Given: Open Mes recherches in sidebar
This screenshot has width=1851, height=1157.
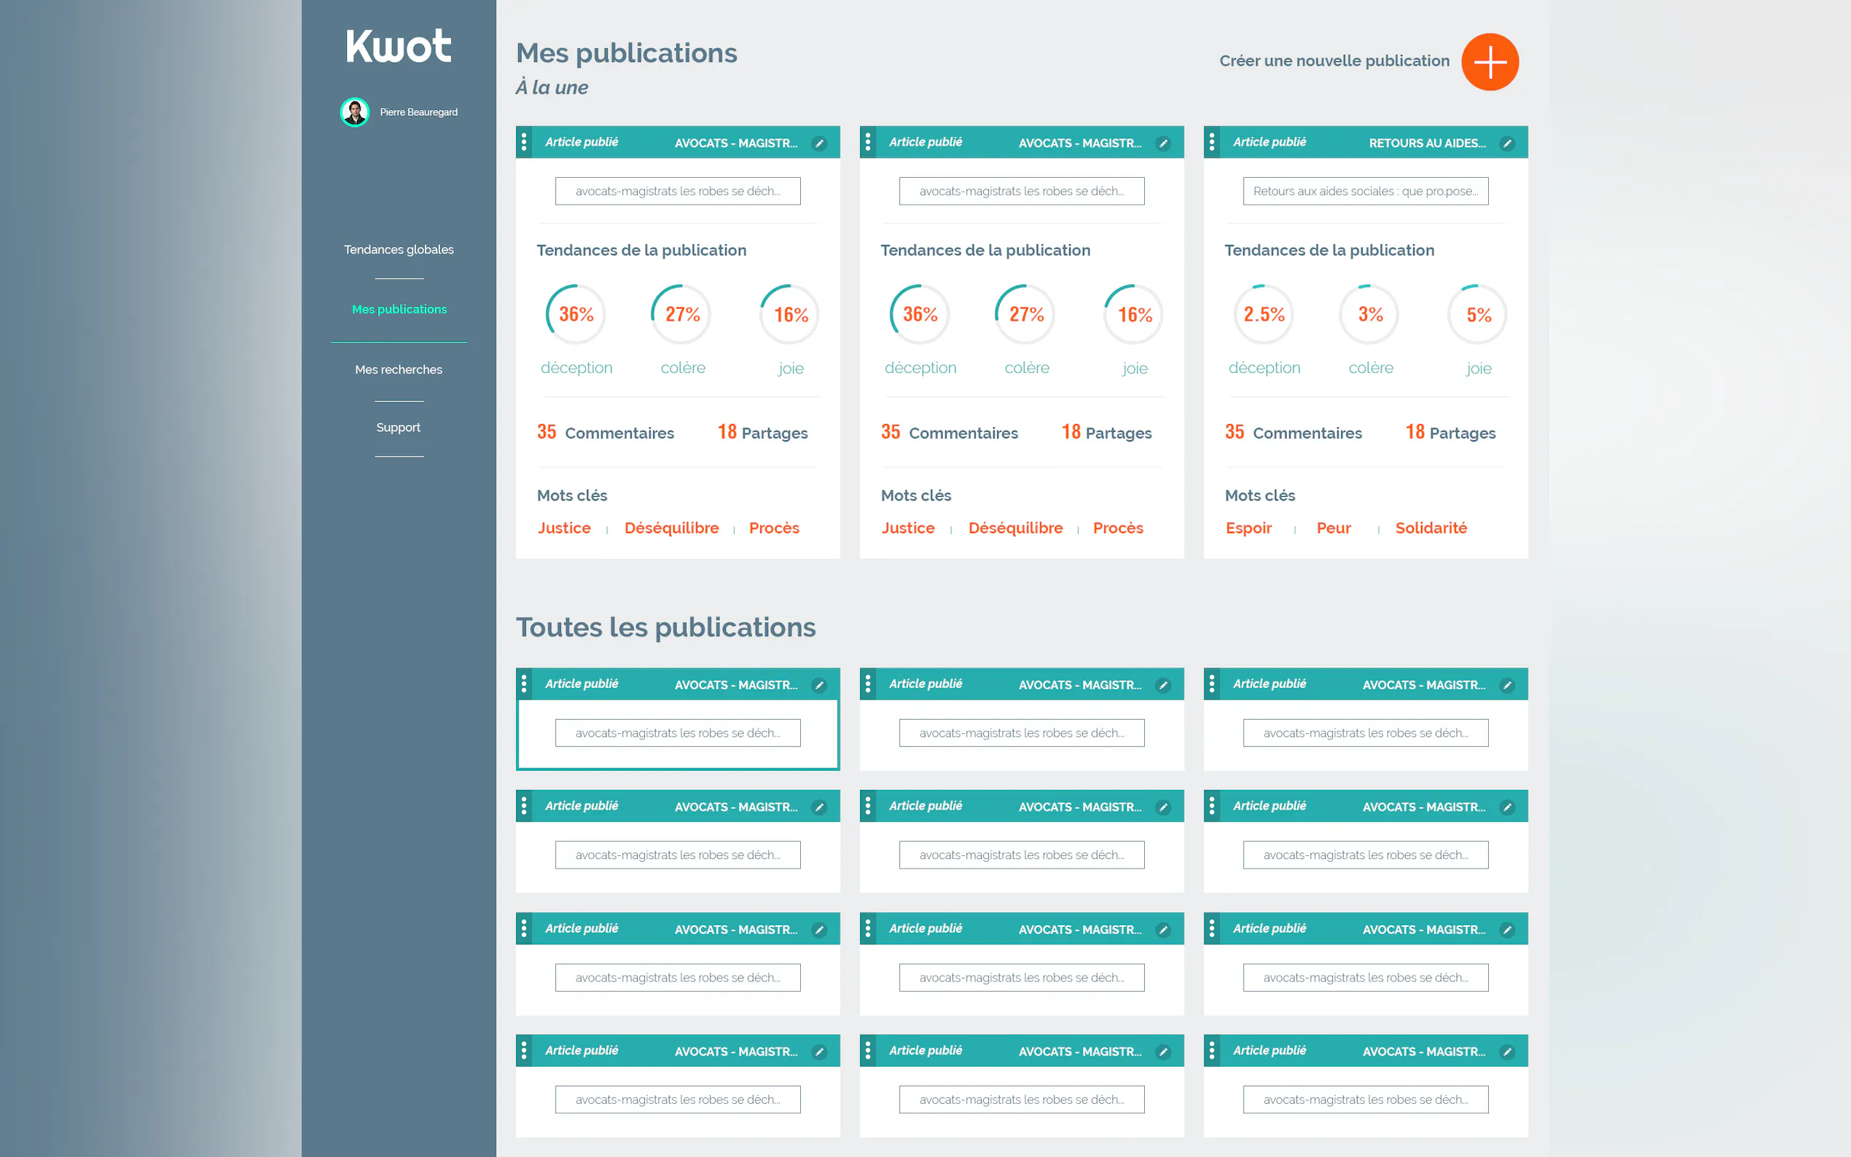Looking at the screenshot, I should pyautogui.click(x=398, y=369).
